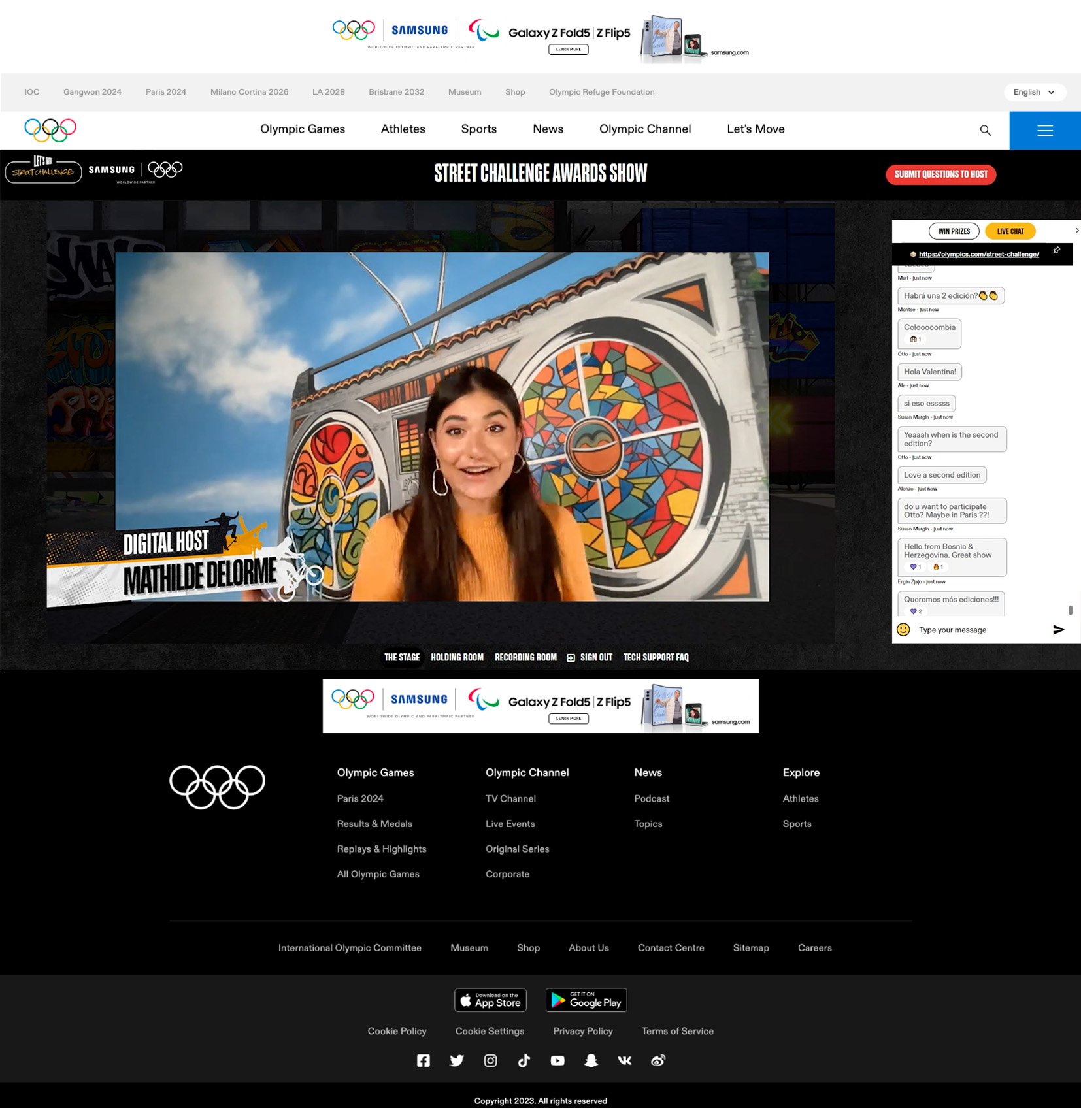Open the YouTube social icon
Viewport: 1081px width, 1108px height.
pos(557,1060)
